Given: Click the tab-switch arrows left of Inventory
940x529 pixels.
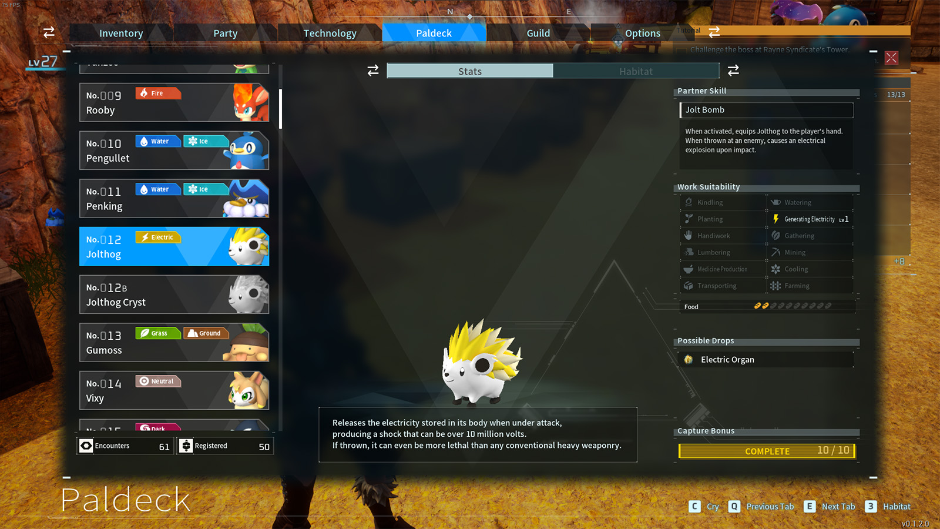Looking at the screenshot, I should click(49, 33).
